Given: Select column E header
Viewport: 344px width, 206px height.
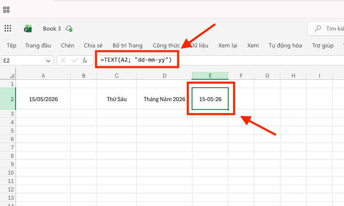Looking at the screenshot, I should tap(210, 76).
